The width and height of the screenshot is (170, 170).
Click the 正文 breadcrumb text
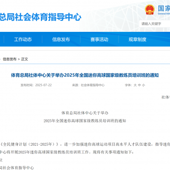(25, 59)
